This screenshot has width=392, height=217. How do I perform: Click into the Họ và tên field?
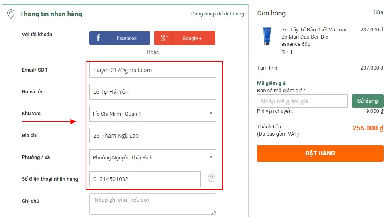153,92
